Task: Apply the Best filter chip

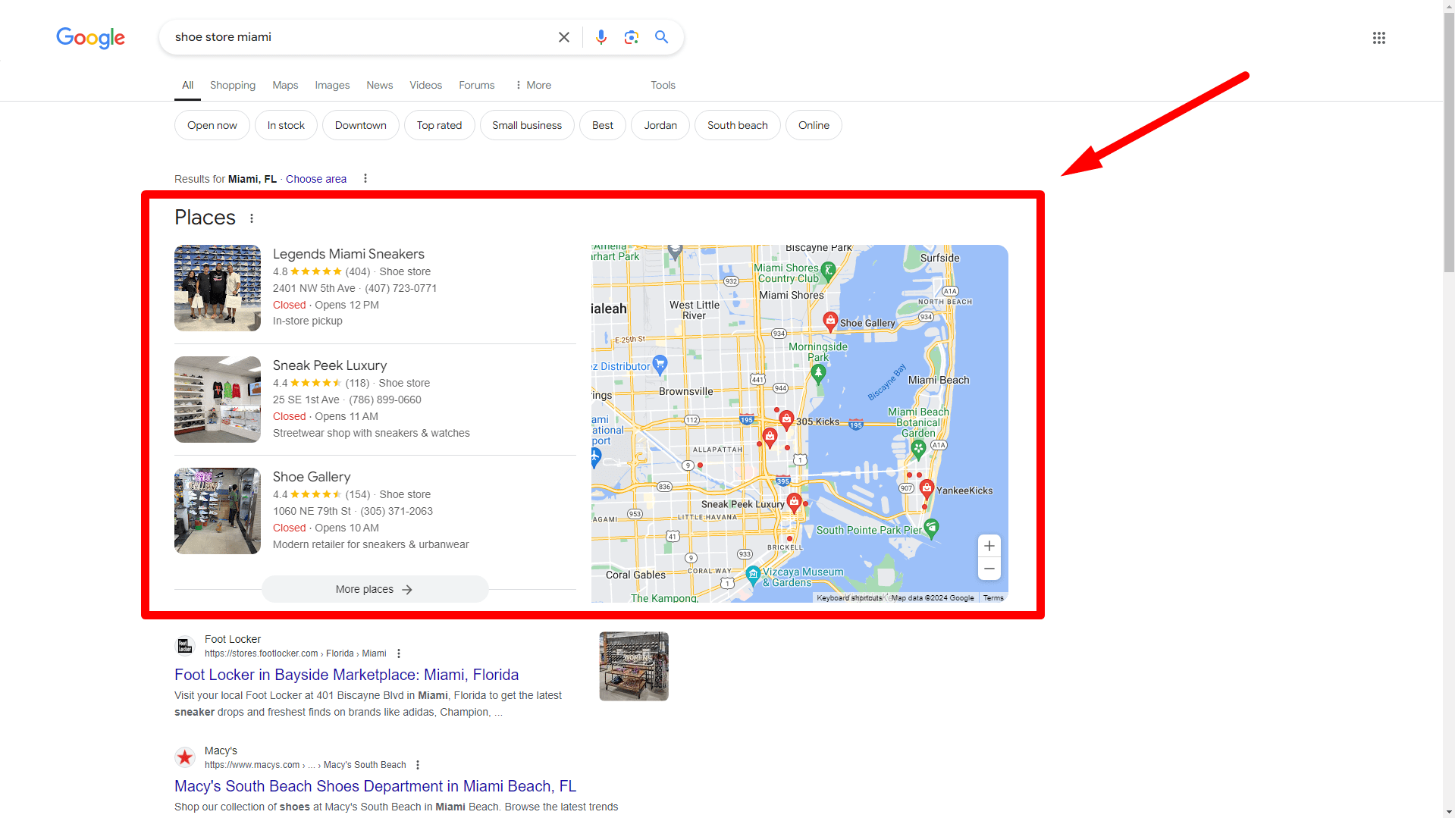Action: (602, 125)
